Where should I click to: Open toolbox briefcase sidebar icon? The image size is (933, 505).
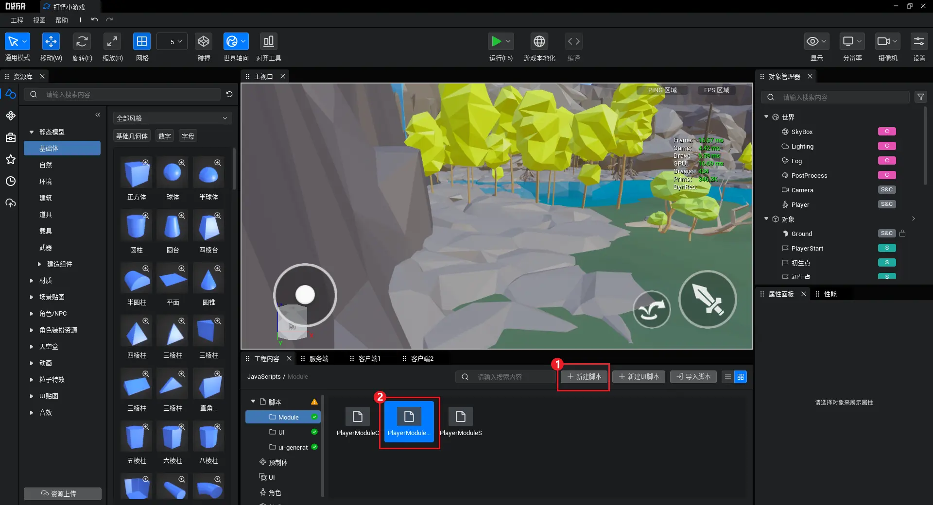coord(10,137)
